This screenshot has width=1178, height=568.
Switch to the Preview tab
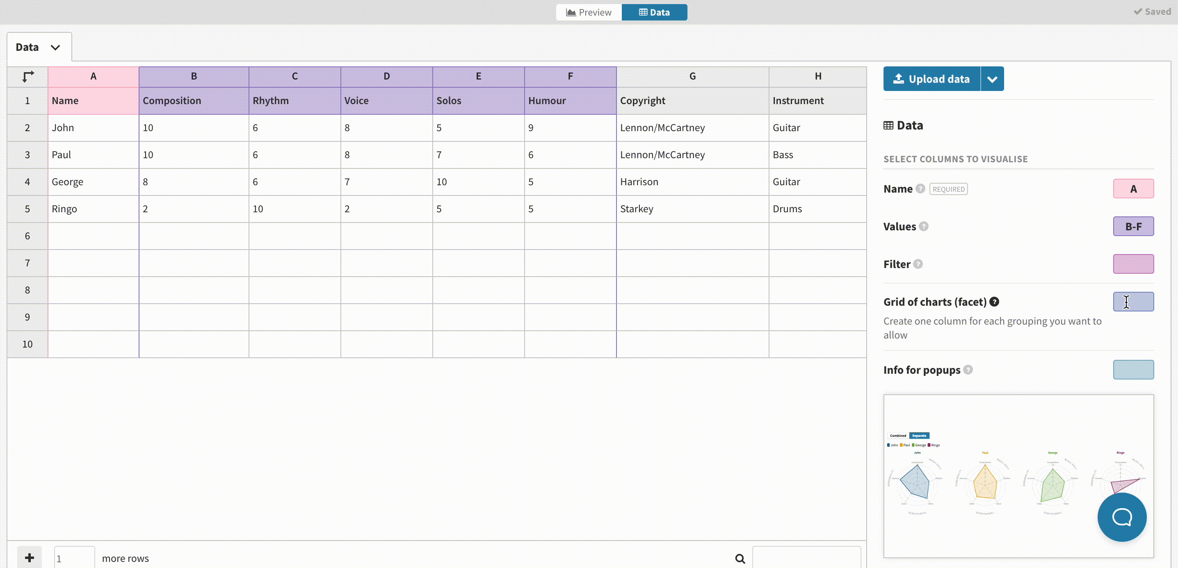coord(589,12)
